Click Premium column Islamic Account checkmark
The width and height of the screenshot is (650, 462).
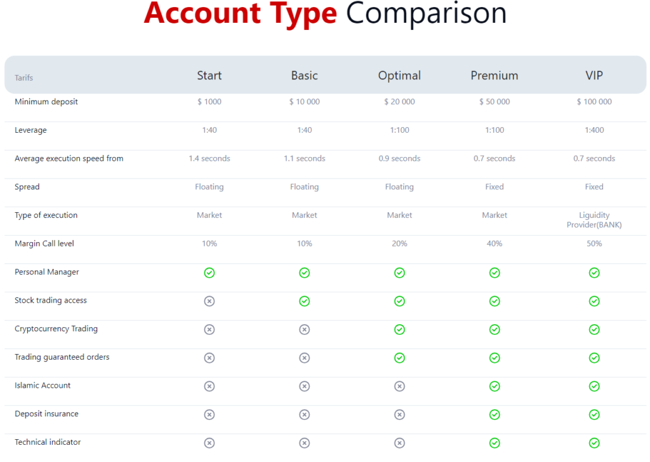[494, 386]
